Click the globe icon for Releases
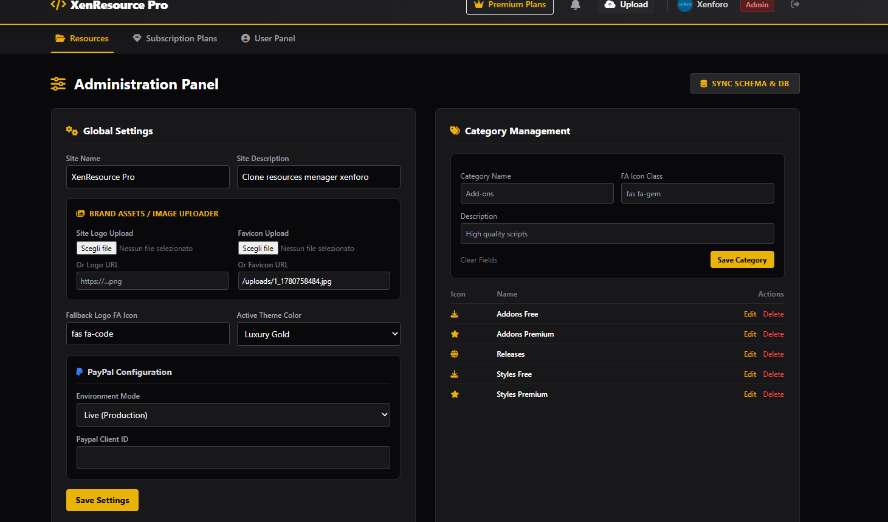The image size is (888, 522). click(x=455, y=354)
